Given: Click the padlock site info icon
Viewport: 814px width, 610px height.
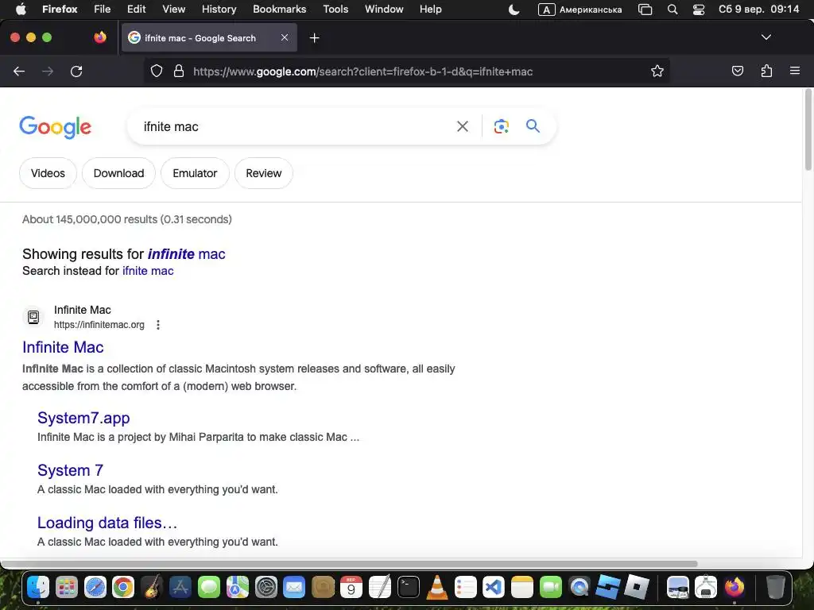Looking at the screenshot, I should tap(179, 71).
